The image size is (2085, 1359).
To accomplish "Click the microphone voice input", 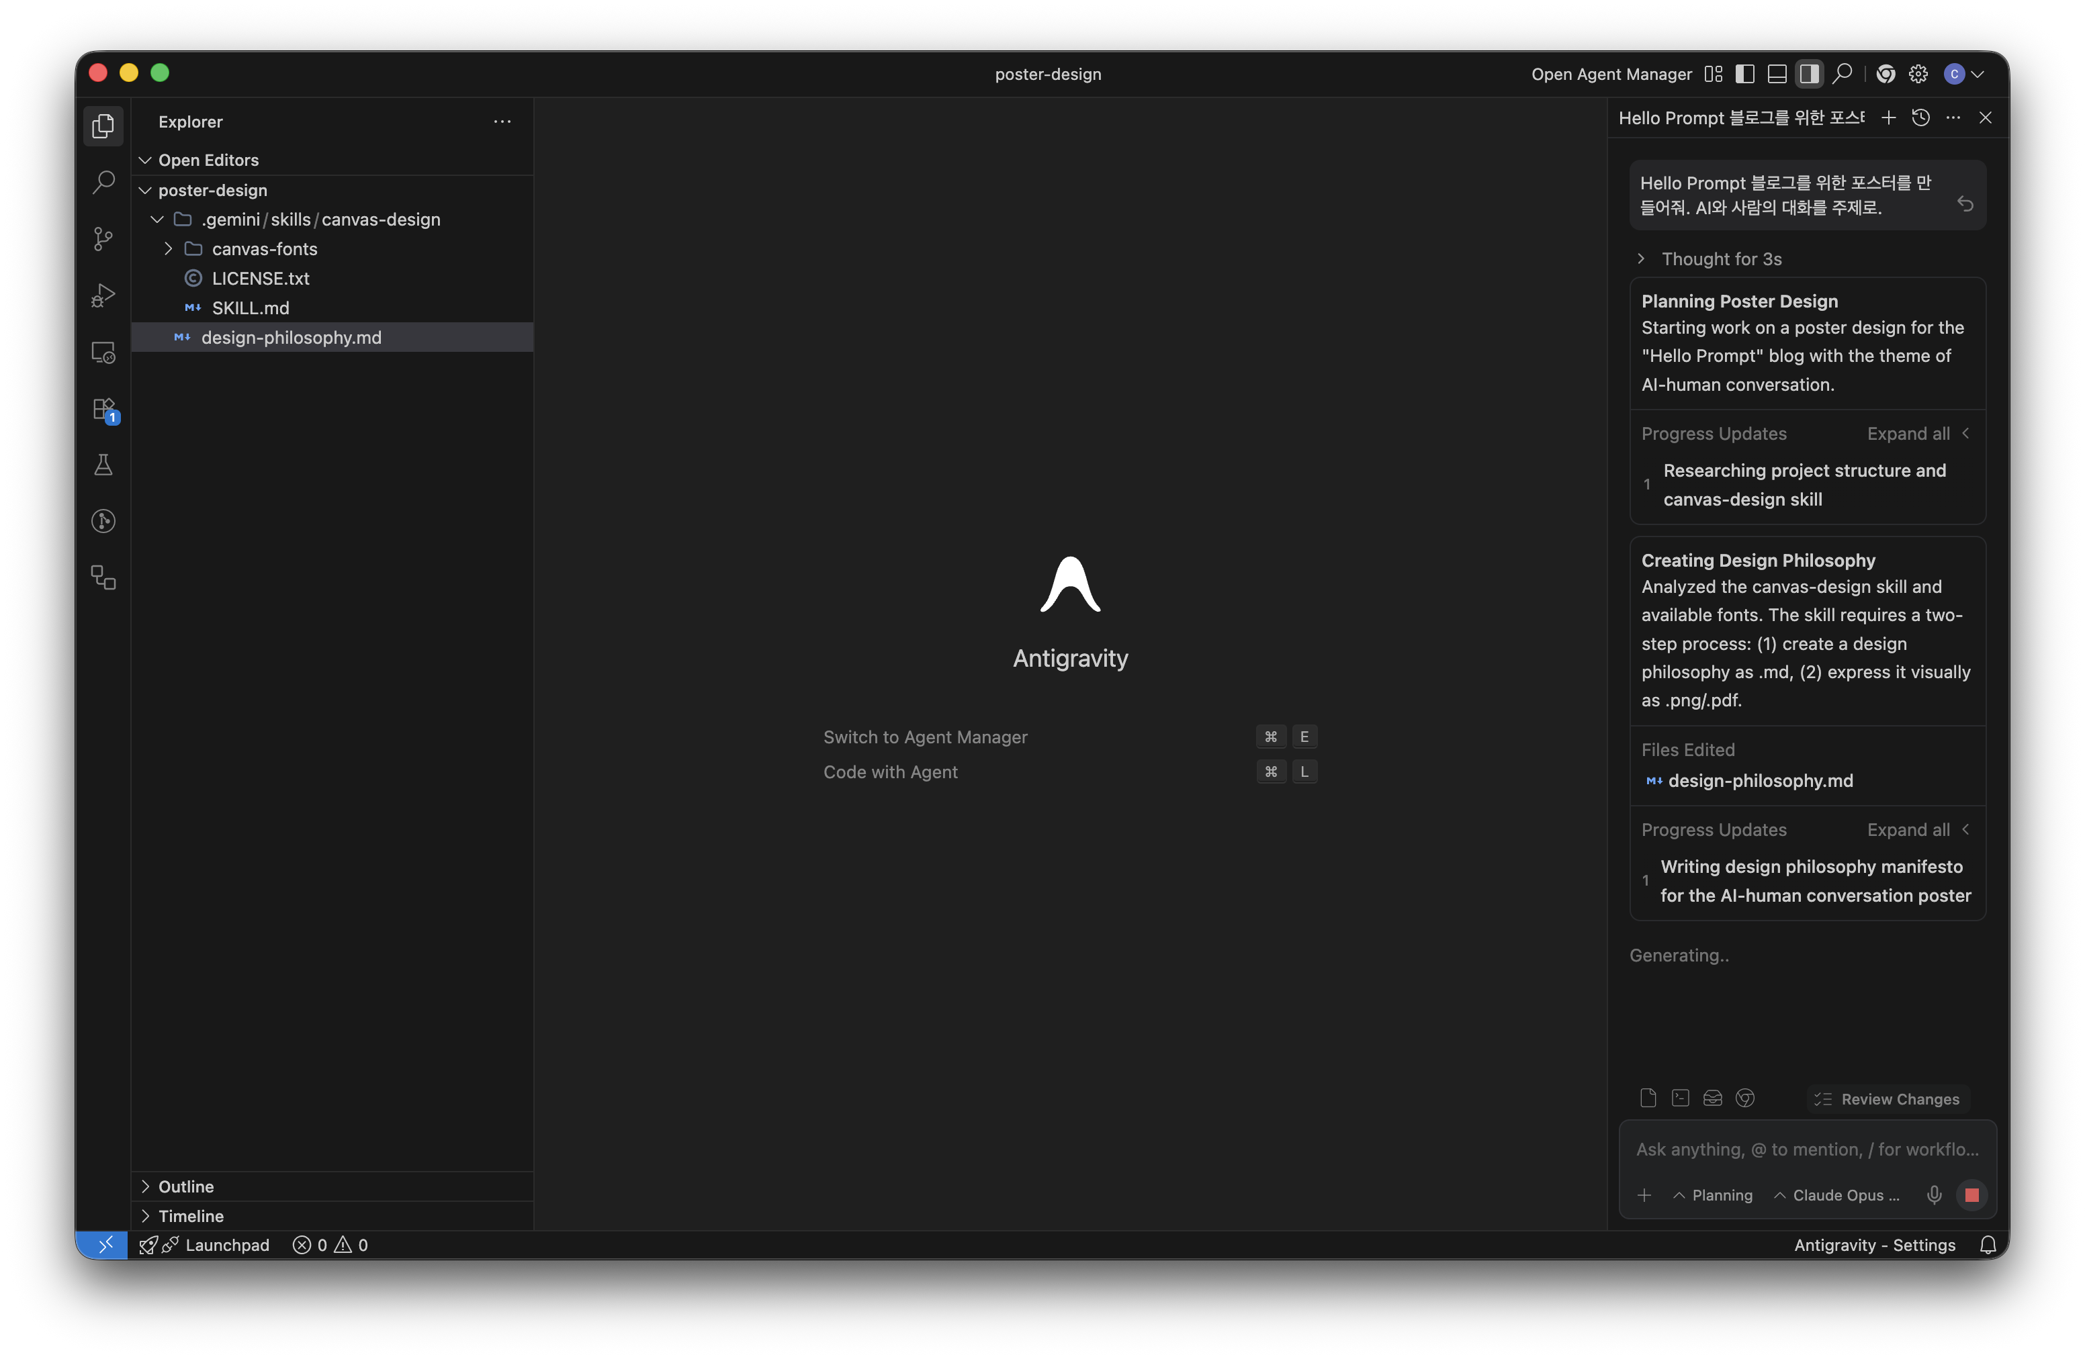I will tap(1935, 1195).
